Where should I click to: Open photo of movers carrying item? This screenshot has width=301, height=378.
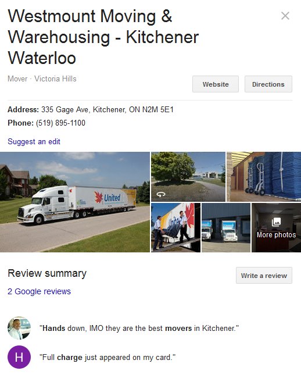[175, 227]
